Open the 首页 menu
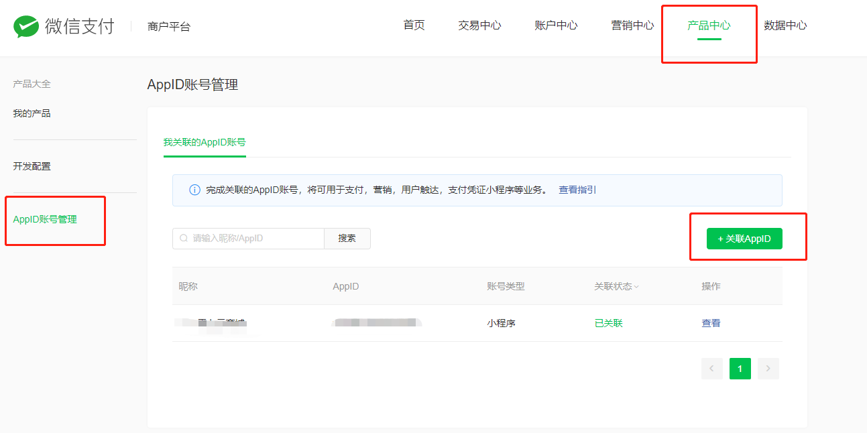 pos(414,25)
